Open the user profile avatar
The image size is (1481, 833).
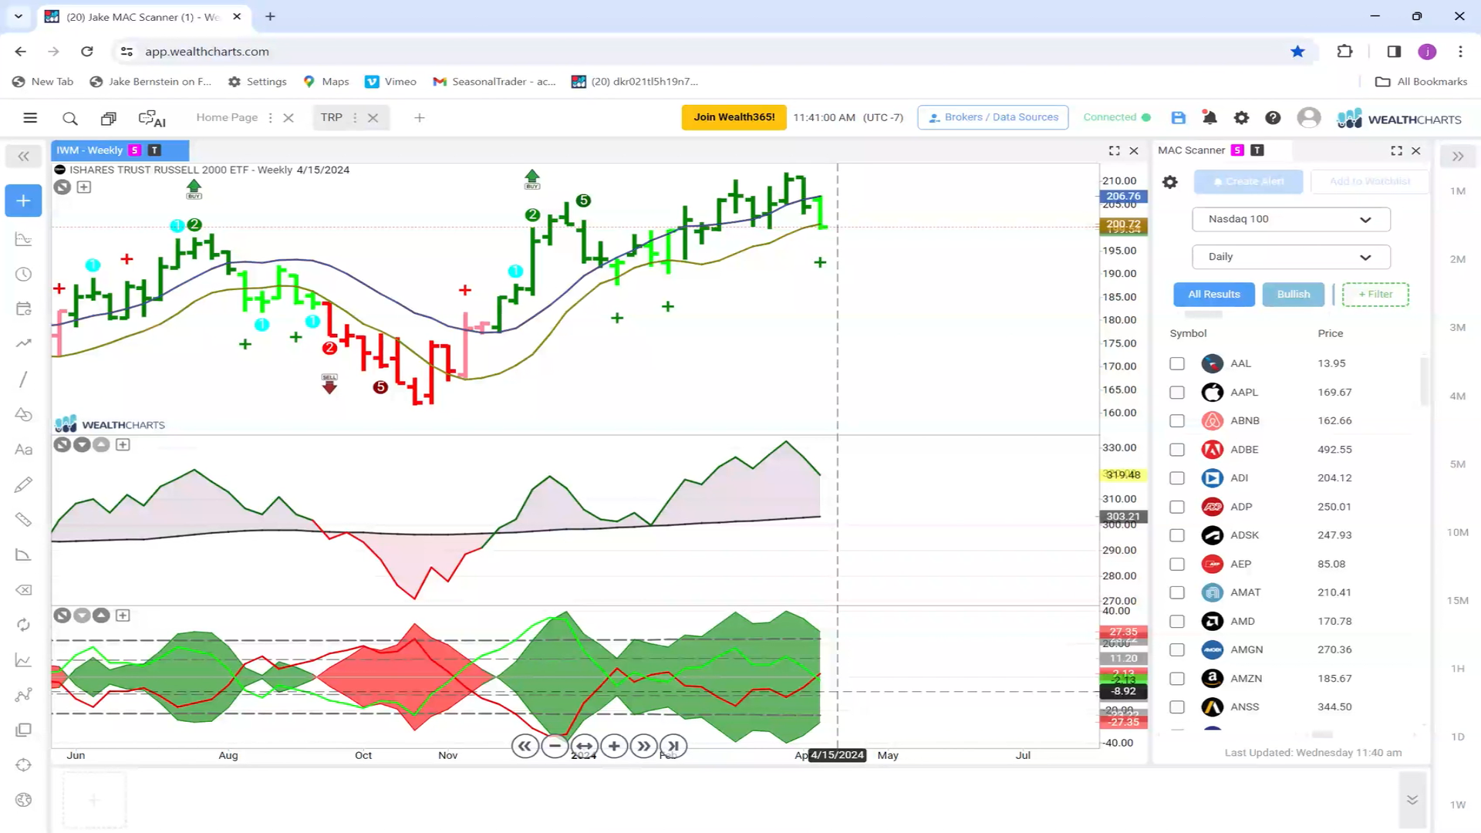click(1308, 117)
